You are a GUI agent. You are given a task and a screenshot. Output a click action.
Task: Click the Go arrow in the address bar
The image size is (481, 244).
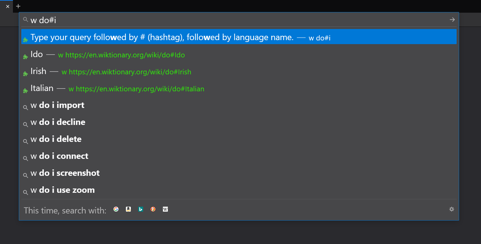click(452, 20)
